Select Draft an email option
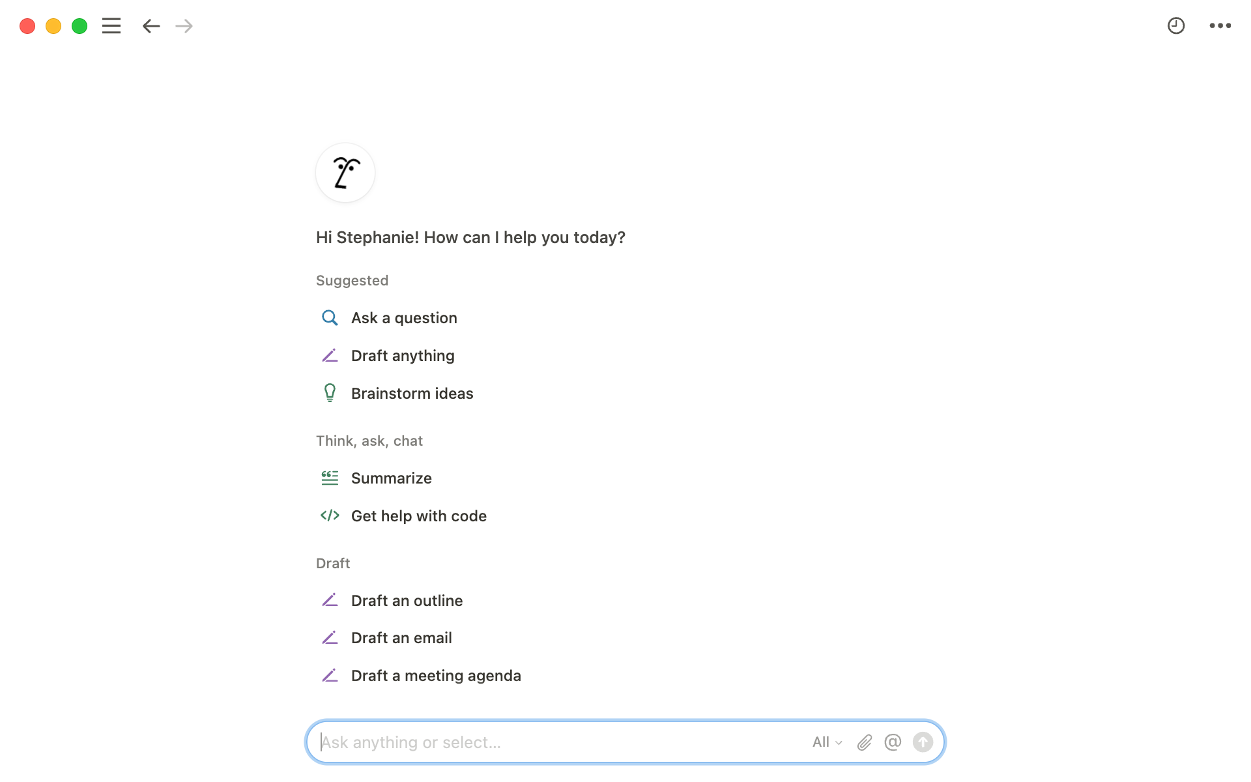This screenshot has width=1251, height=782. 401,638
